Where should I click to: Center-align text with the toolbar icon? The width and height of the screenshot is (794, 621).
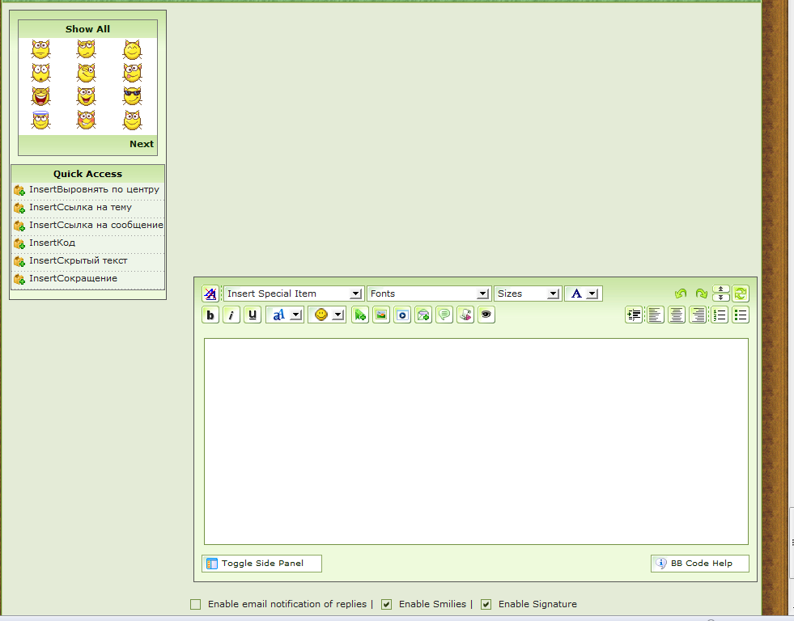tap(677, 315)
